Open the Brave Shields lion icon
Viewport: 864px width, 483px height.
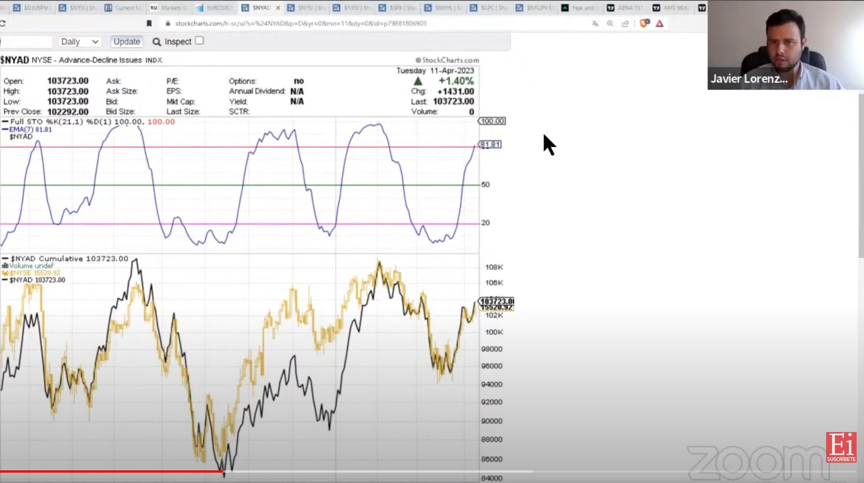click(644, 23)
